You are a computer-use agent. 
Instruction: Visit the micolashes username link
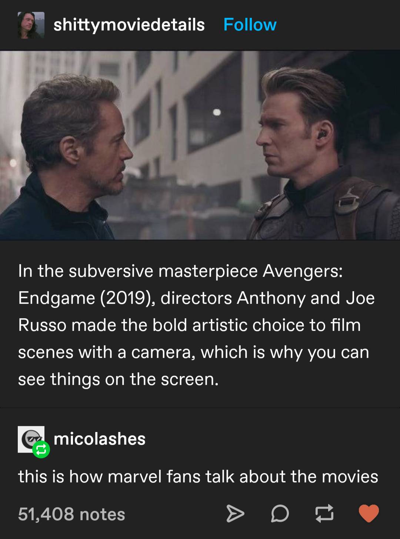point(100,439)
